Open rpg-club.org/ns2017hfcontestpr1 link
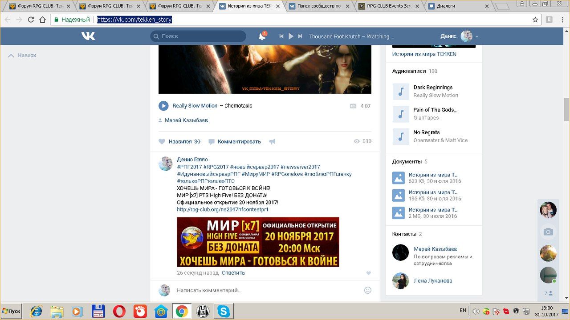 coord(223,209)
